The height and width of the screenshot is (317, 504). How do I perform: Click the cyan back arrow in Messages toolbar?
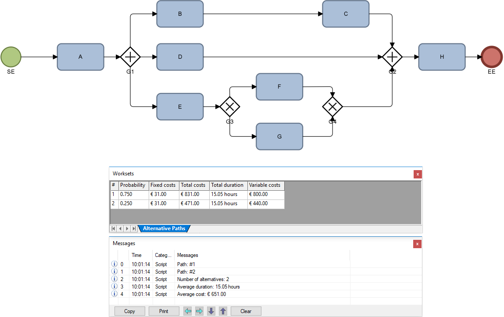[188, 311]
